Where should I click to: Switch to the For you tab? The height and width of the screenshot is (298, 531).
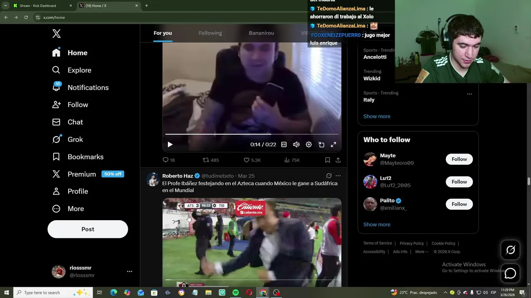163,33
